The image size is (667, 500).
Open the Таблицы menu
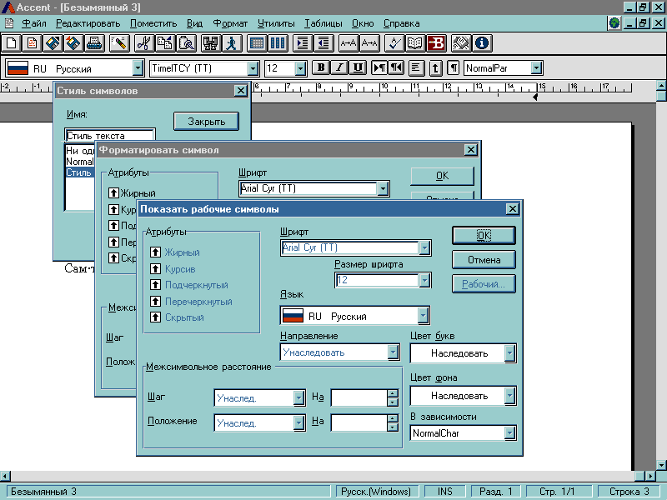click(323, 23)
